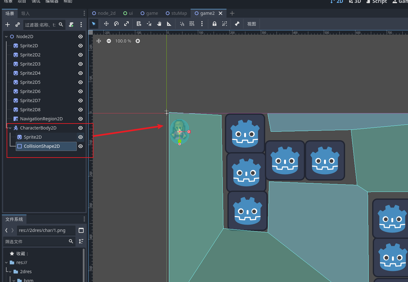Open scene dock tab options menu
The height and width of the screenshot is (282, 408).
click(x=84, y=13)
